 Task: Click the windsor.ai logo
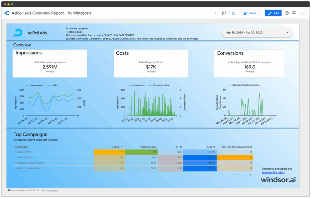[278, 180]
